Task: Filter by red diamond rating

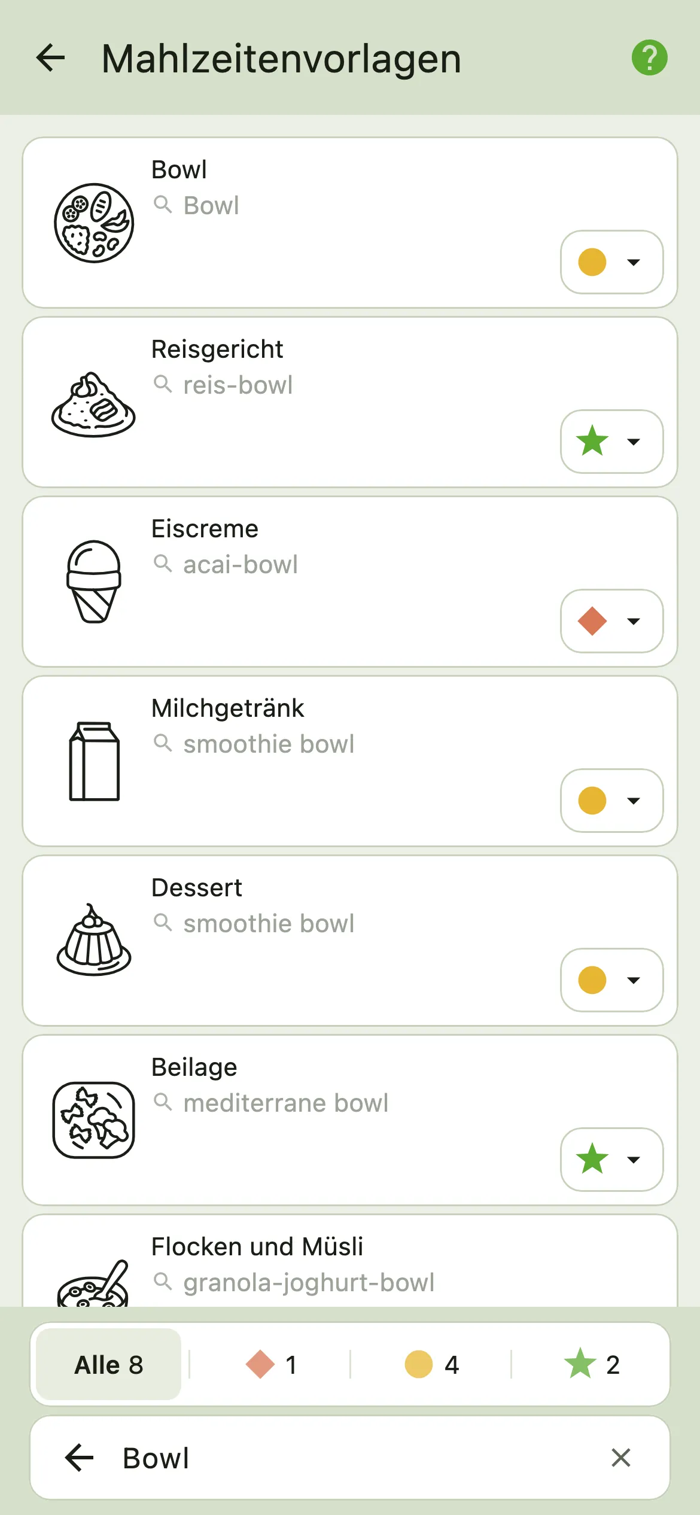Action: pyautogui.click(x=271, y=1365)
